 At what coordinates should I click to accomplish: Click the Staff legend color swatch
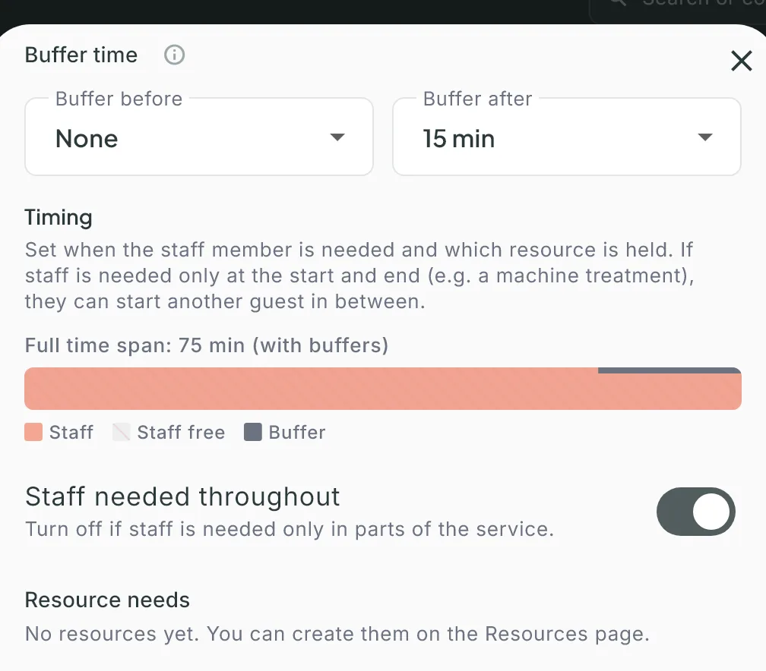pos(33,433)
